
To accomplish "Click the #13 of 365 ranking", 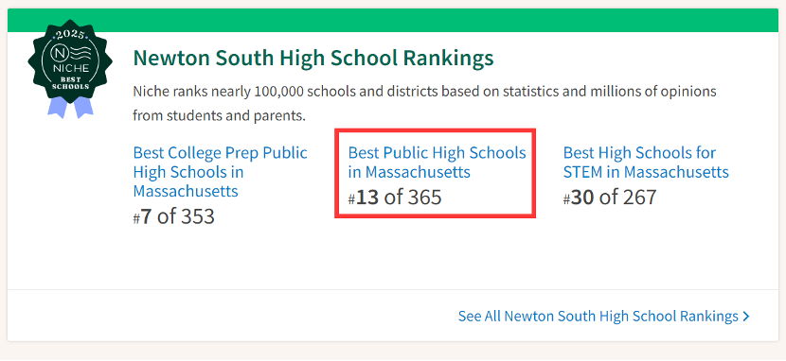I will (395, 197).
